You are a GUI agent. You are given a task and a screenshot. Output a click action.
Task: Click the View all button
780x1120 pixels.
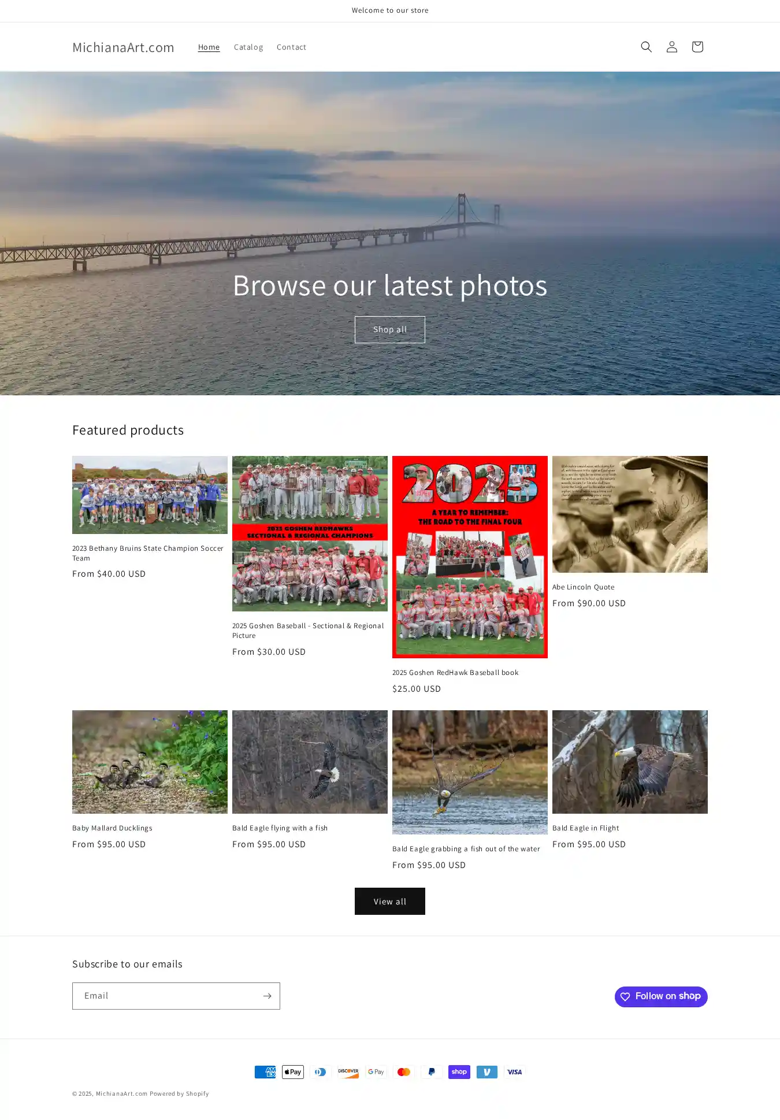pyautogui.click(x=390, y=902)
